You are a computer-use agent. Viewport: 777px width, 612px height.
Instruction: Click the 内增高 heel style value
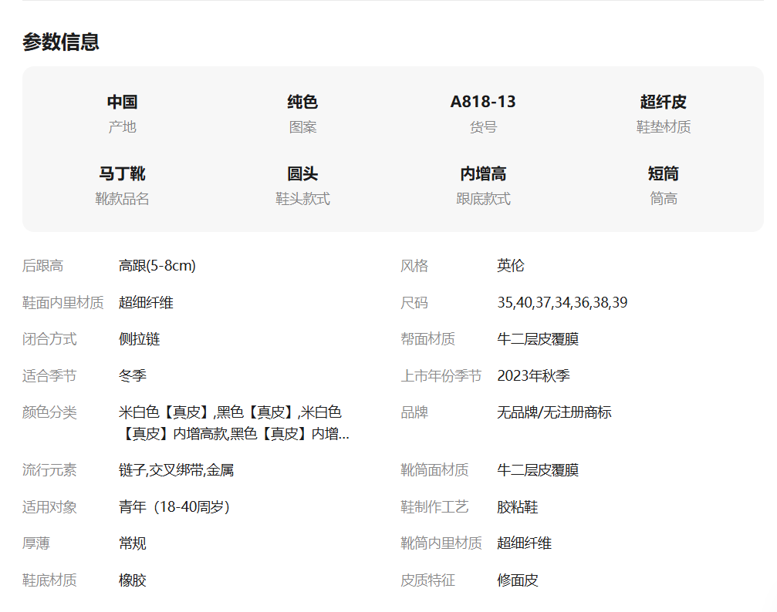(483, 173)
